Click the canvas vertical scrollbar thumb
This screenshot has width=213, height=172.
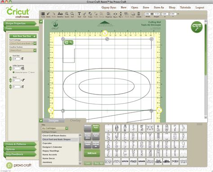[x=206, y=50]
